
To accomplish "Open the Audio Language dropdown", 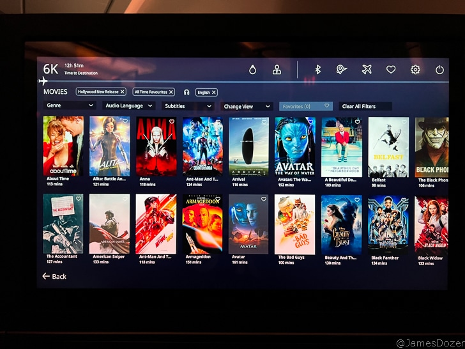I will coord(129,105).
